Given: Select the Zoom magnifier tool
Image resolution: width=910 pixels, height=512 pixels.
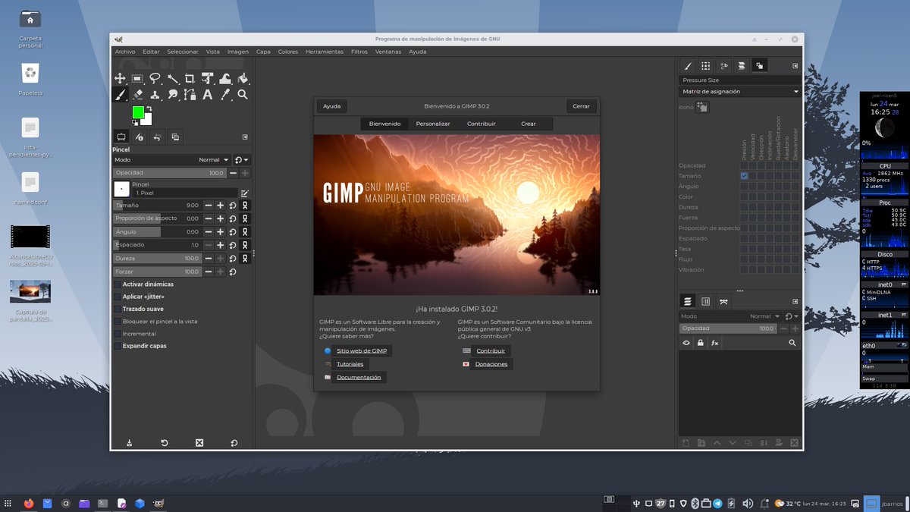Looking at the screenshot, I should click(x=243, y=95).
